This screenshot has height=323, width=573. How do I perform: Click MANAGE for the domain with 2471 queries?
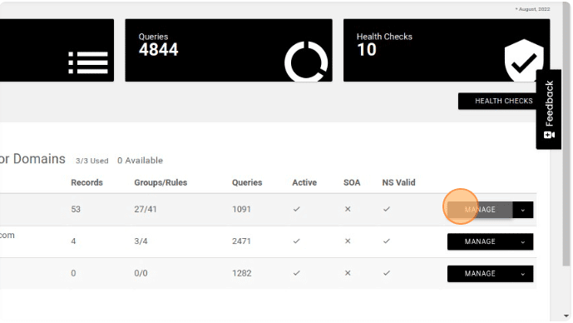click(480, 241)
